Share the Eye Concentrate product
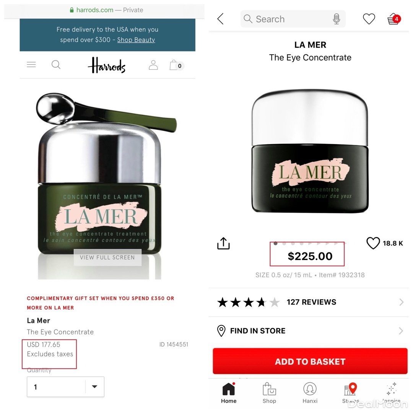 tap(223, 243)
